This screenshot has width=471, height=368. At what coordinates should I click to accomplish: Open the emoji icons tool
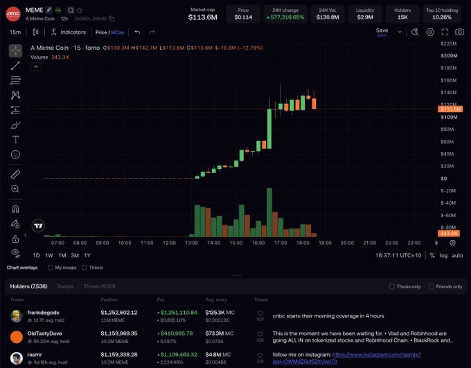point(15,154)
